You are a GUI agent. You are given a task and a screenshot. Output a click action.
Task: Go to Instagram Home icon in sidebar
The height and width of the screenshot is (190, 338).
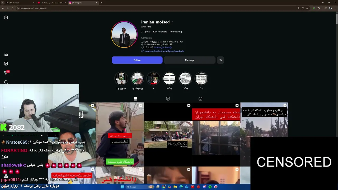[6, 55]
